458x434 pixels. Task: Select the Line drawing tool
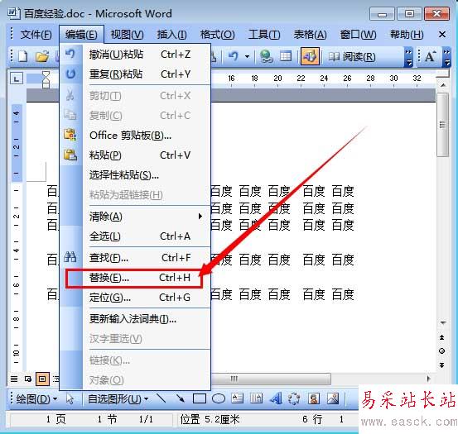pos(162,398)
